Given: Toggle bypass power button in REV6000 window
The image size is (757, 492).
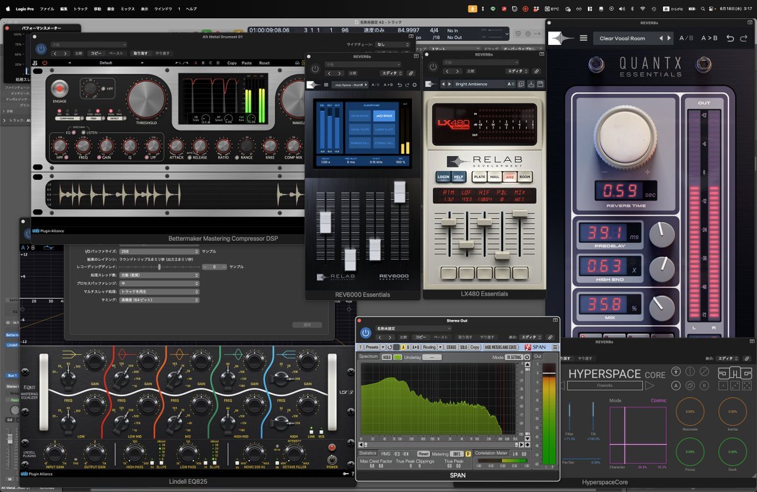Looking at the screenshot, I should 316,68.
